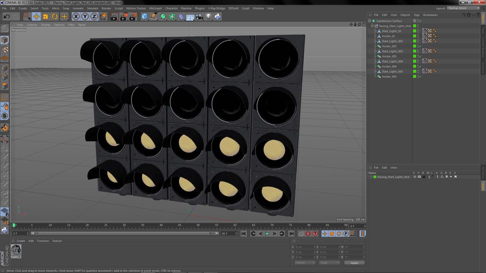This screenshot has width=486, height=273.
Task: Select the Rotate tool in top toolbar
Action: 55,17
